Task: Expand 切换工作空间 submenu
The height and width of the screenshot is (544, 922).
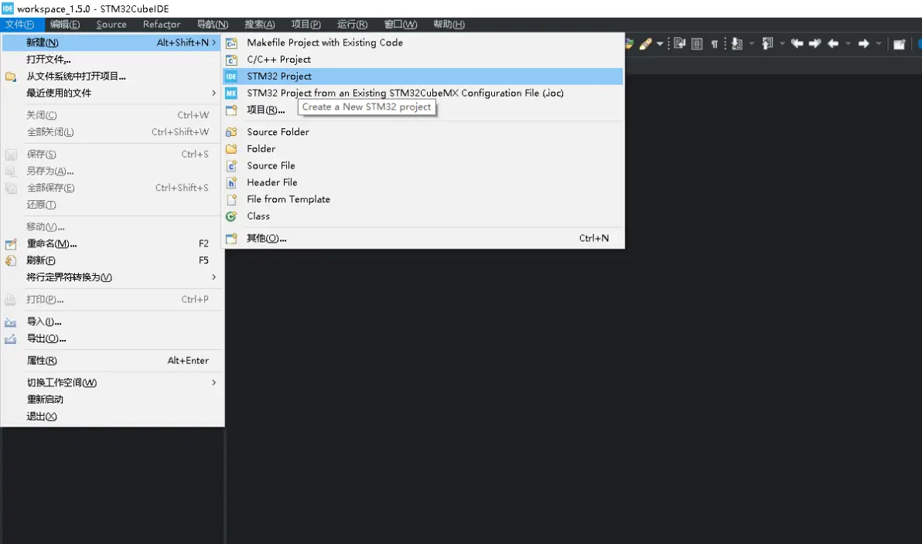Action: coord(112,382)
